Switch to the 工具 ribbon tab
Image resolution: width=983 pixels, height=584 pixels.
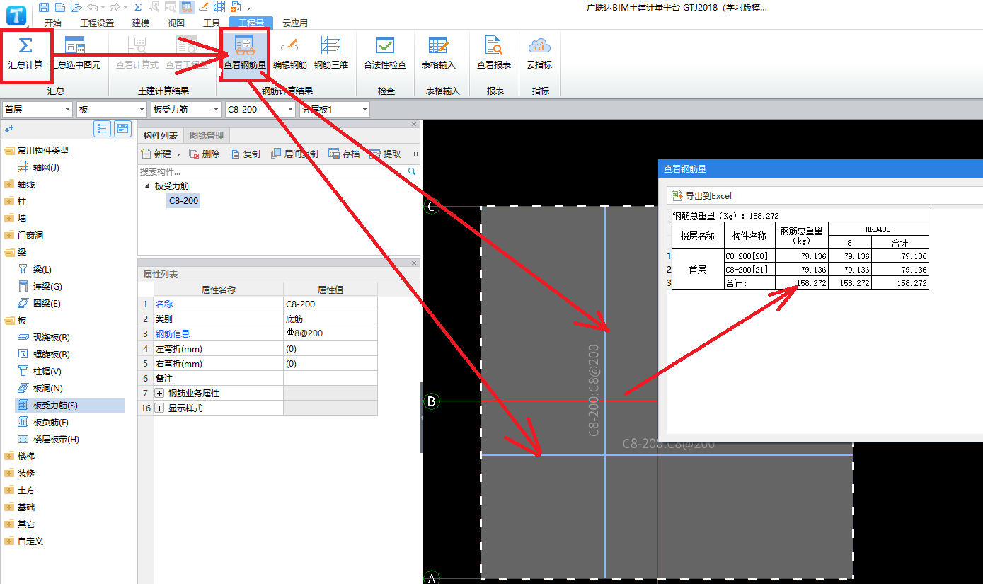pyautogui.click(x=212, y=23)
